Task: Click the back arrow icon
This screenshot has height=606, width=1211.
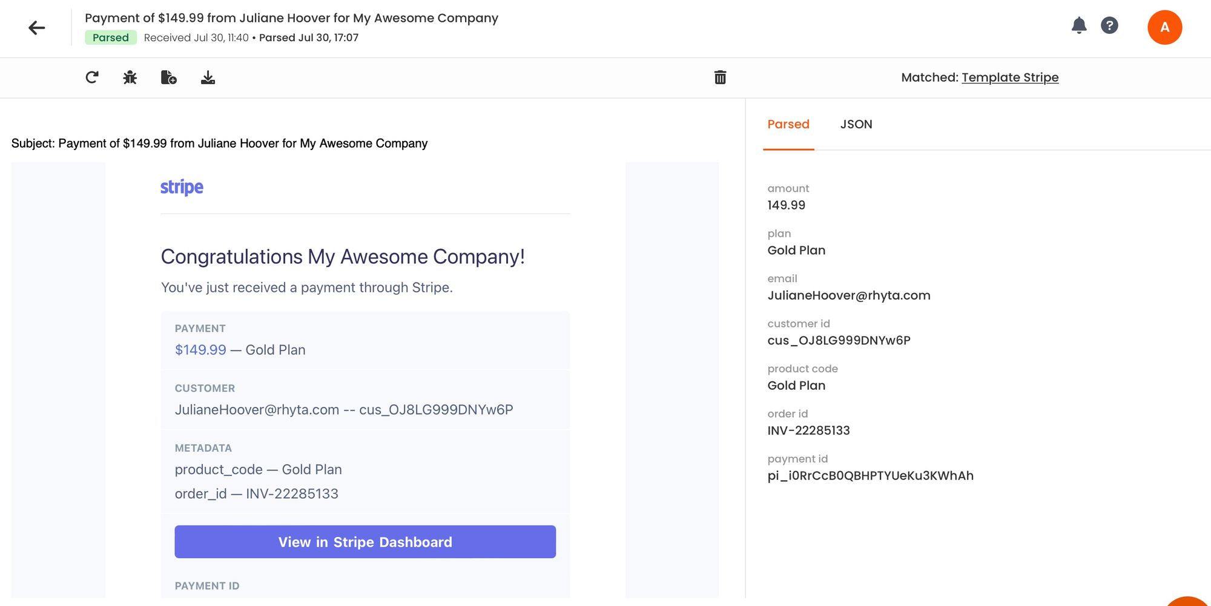Action: pos(37,28)
